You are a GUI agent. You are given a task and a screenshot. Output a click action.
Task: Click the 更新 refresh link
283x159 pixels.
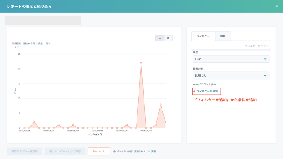coord(153,152)
